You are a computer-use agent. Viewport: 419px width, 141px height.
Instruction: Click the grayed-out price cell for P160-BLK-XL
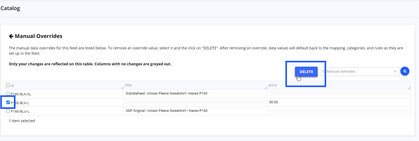point(339,93)
